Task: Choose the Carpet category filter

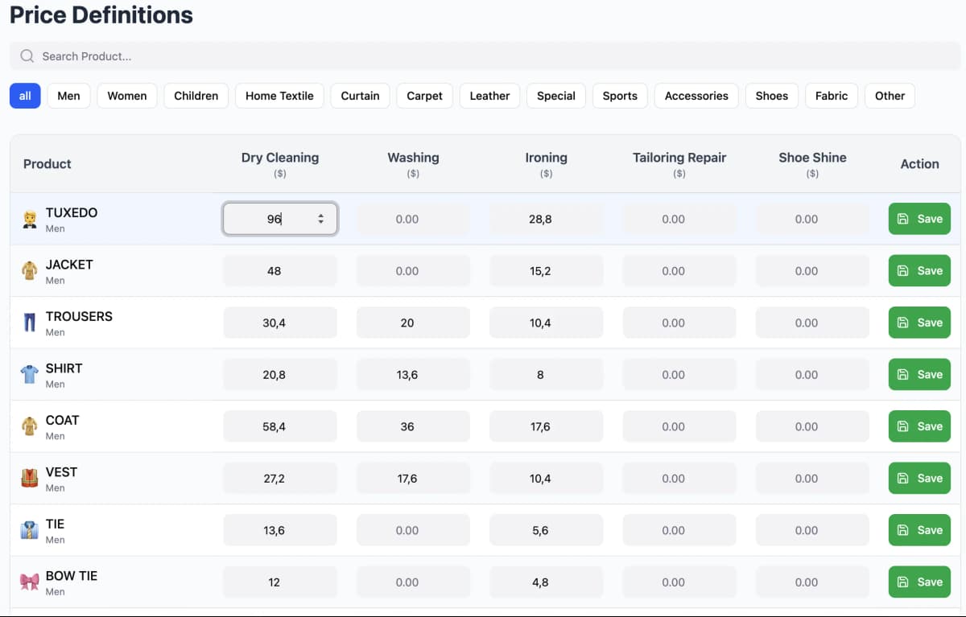Action: [x=425, y=96]
